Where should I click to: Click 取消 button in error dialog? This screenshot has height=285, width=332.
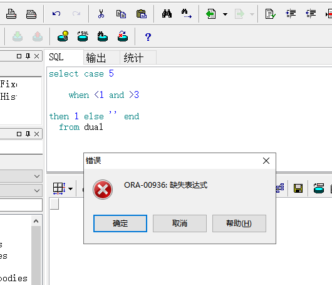tap(180, 223)
